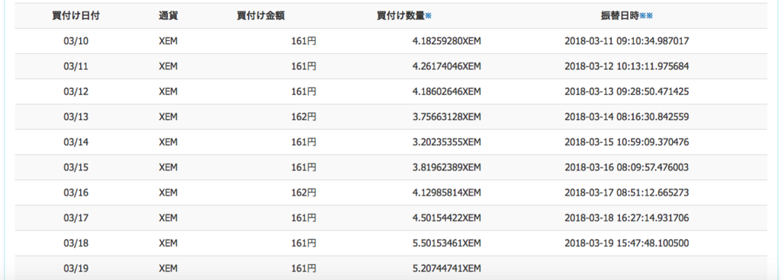This screenshot has width=781, height=280.
Task: Click the ※※ note link beside 振替日時
Action: click(x=646, y=15)
